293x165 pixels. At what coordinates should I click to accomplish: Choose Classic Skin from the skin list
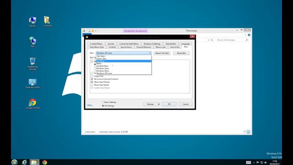124,59
